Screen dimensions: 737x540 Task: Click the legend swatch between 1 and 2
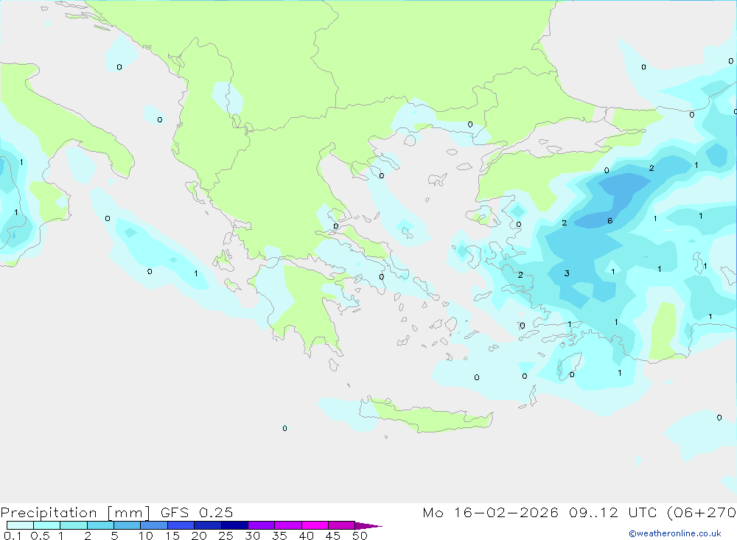[x=74, y=525]
